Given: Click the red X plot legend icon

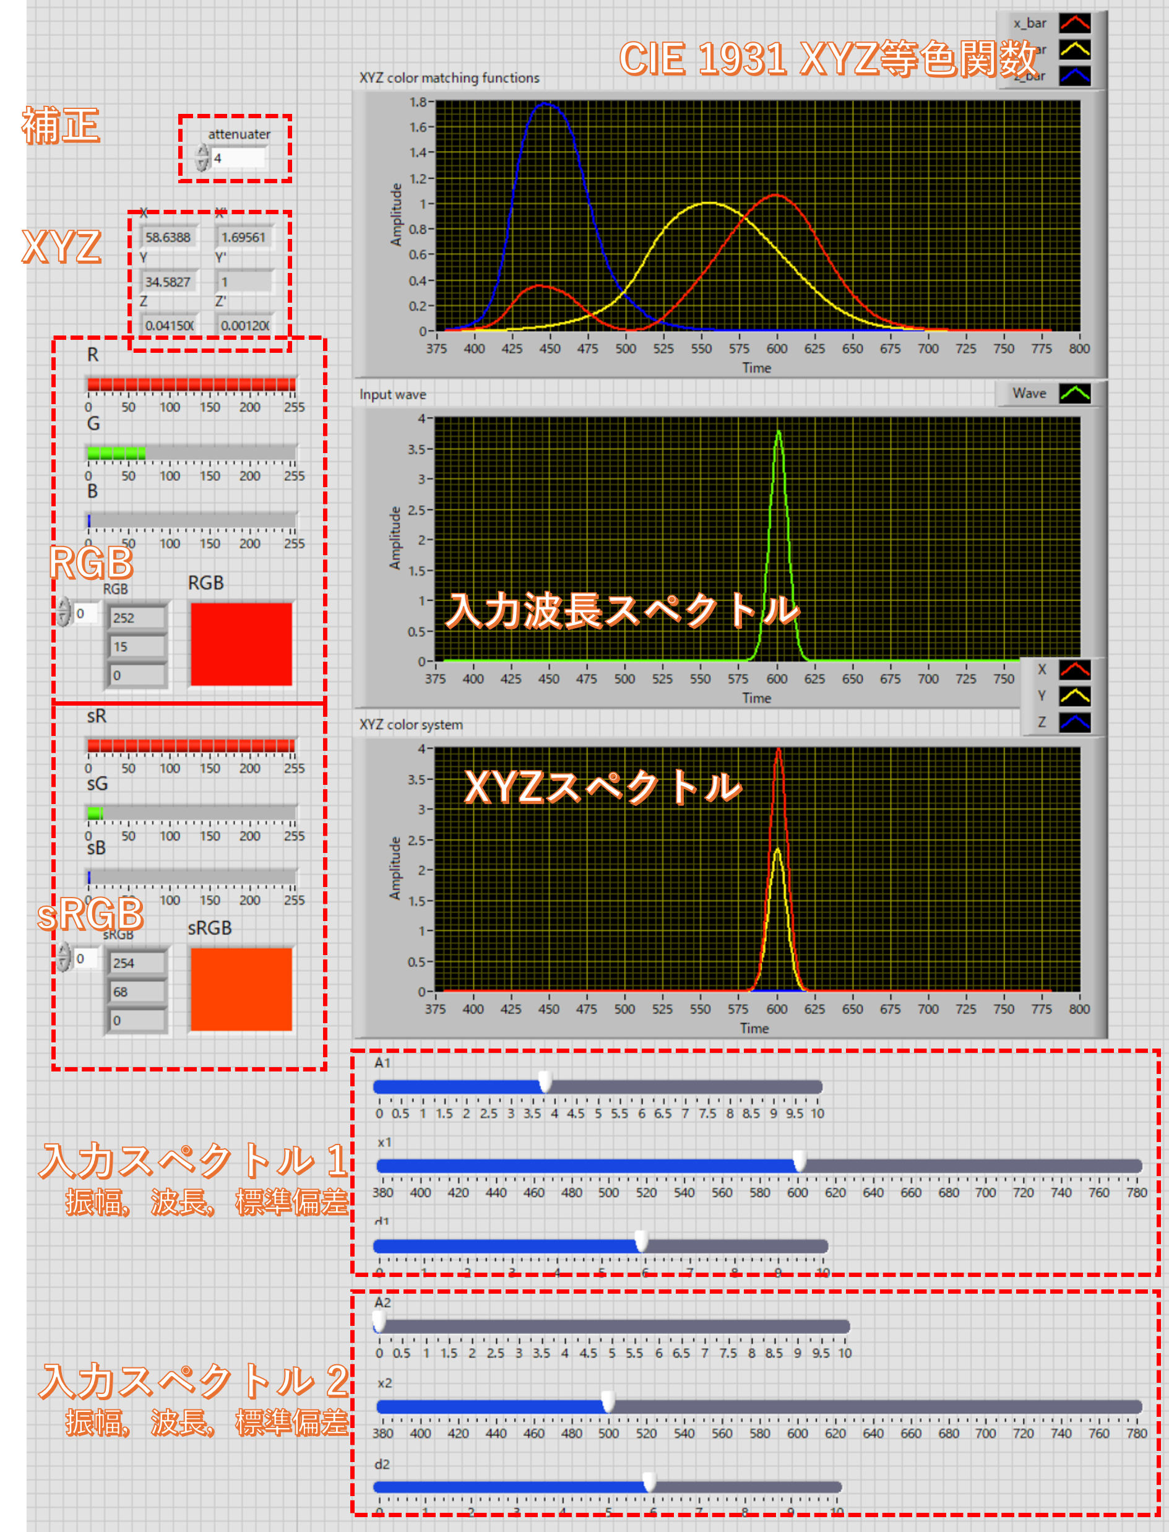Looking at the screenshot, I should [1074, 670].
